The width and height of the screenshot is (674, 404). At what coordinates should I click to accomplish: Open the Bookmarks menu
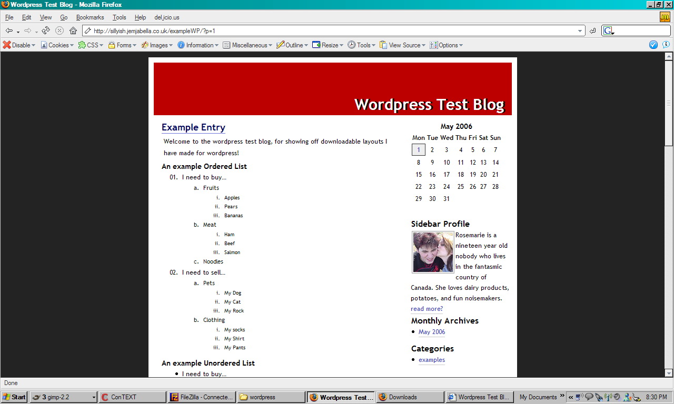[x=90, y=17]
